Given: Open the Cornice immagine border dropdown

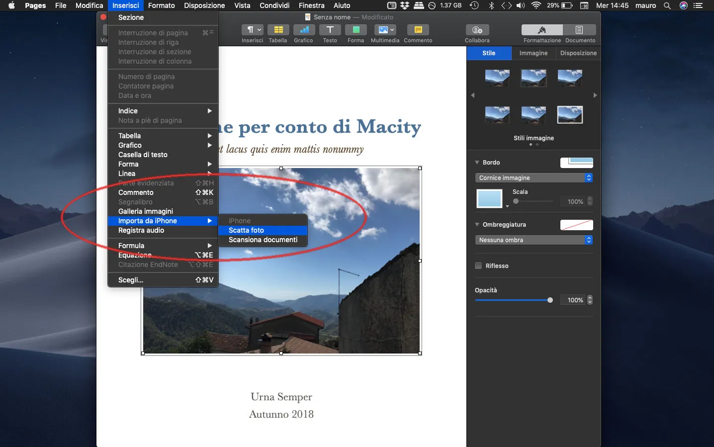Looking at the screenshot, I should pyautogui.click(x=534, y=178).
